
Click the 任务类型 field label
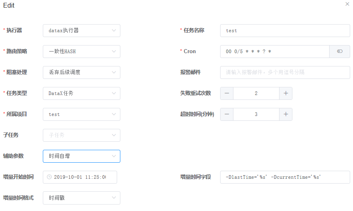click(x=17, y=93)
